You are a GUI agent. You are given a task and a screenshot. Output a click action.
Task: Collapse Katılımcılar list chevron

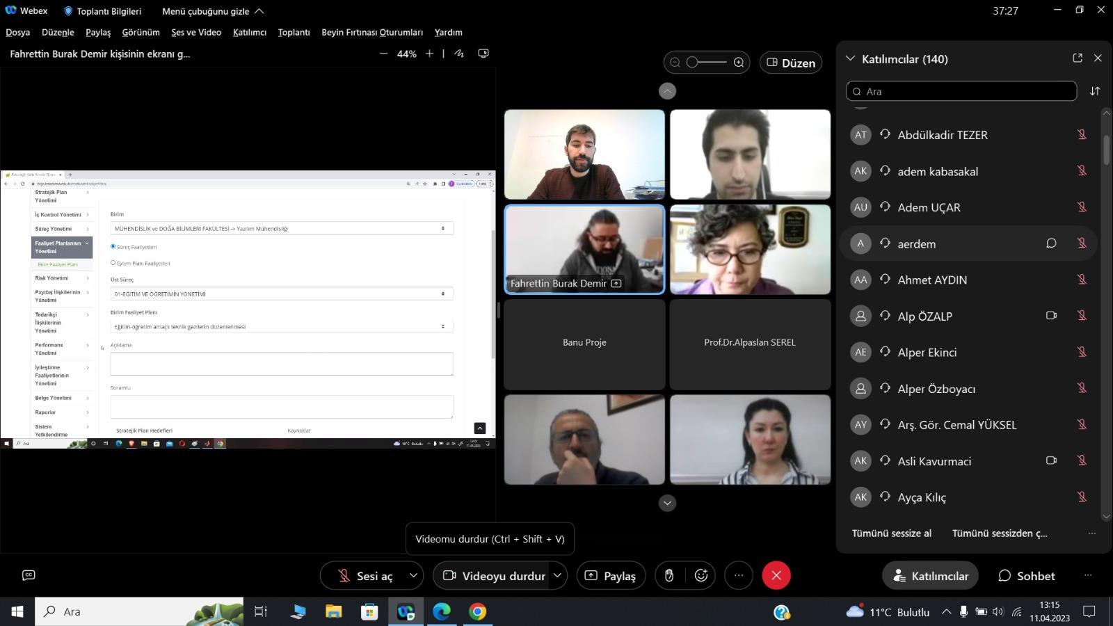tap(850, 58)
